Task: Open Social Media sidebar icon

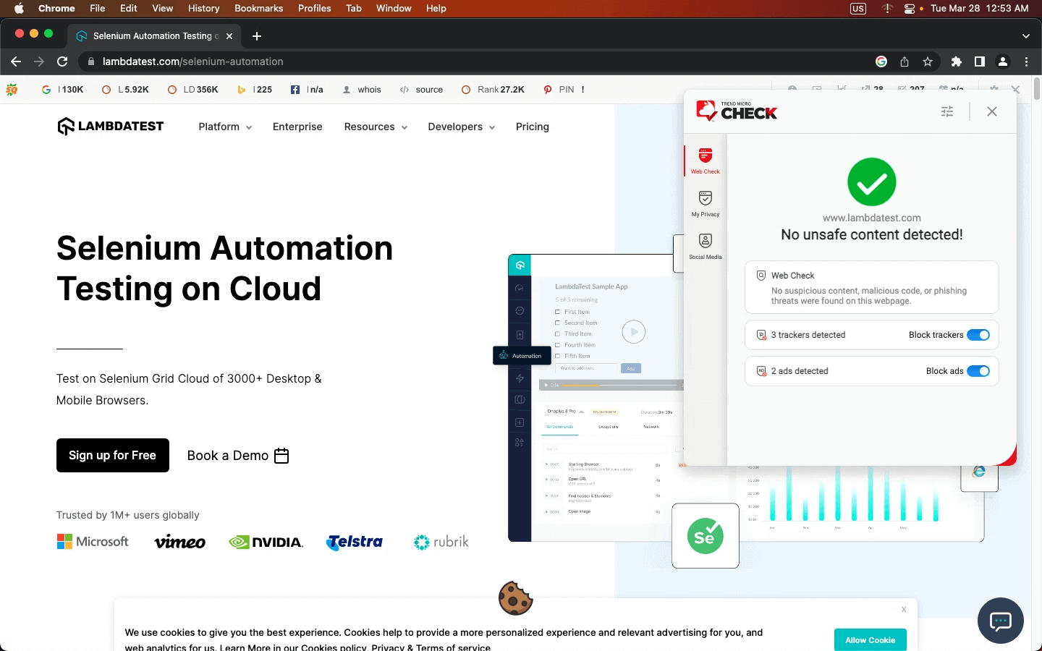Action: [705, 246]
